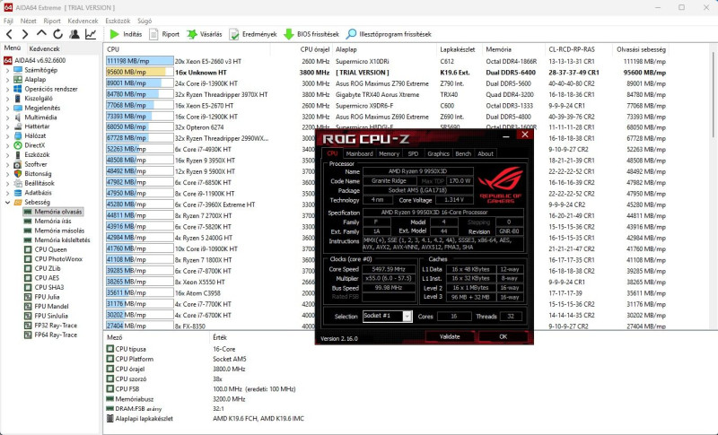Select the 20x Xeon E5-2660 v3 HT row
718x435 pixels.
click(x=386, y=61)
